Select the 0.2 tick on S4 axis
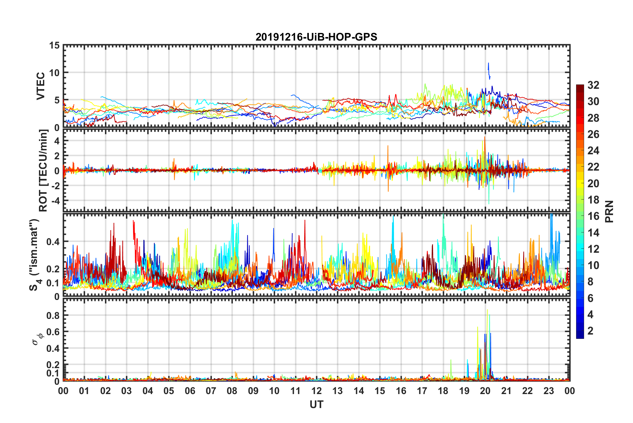633x423 pixels. point(53,269)
